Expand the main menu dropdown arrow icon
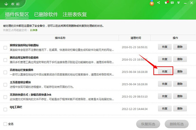This screenshot has width=196, height=130. 179,2
